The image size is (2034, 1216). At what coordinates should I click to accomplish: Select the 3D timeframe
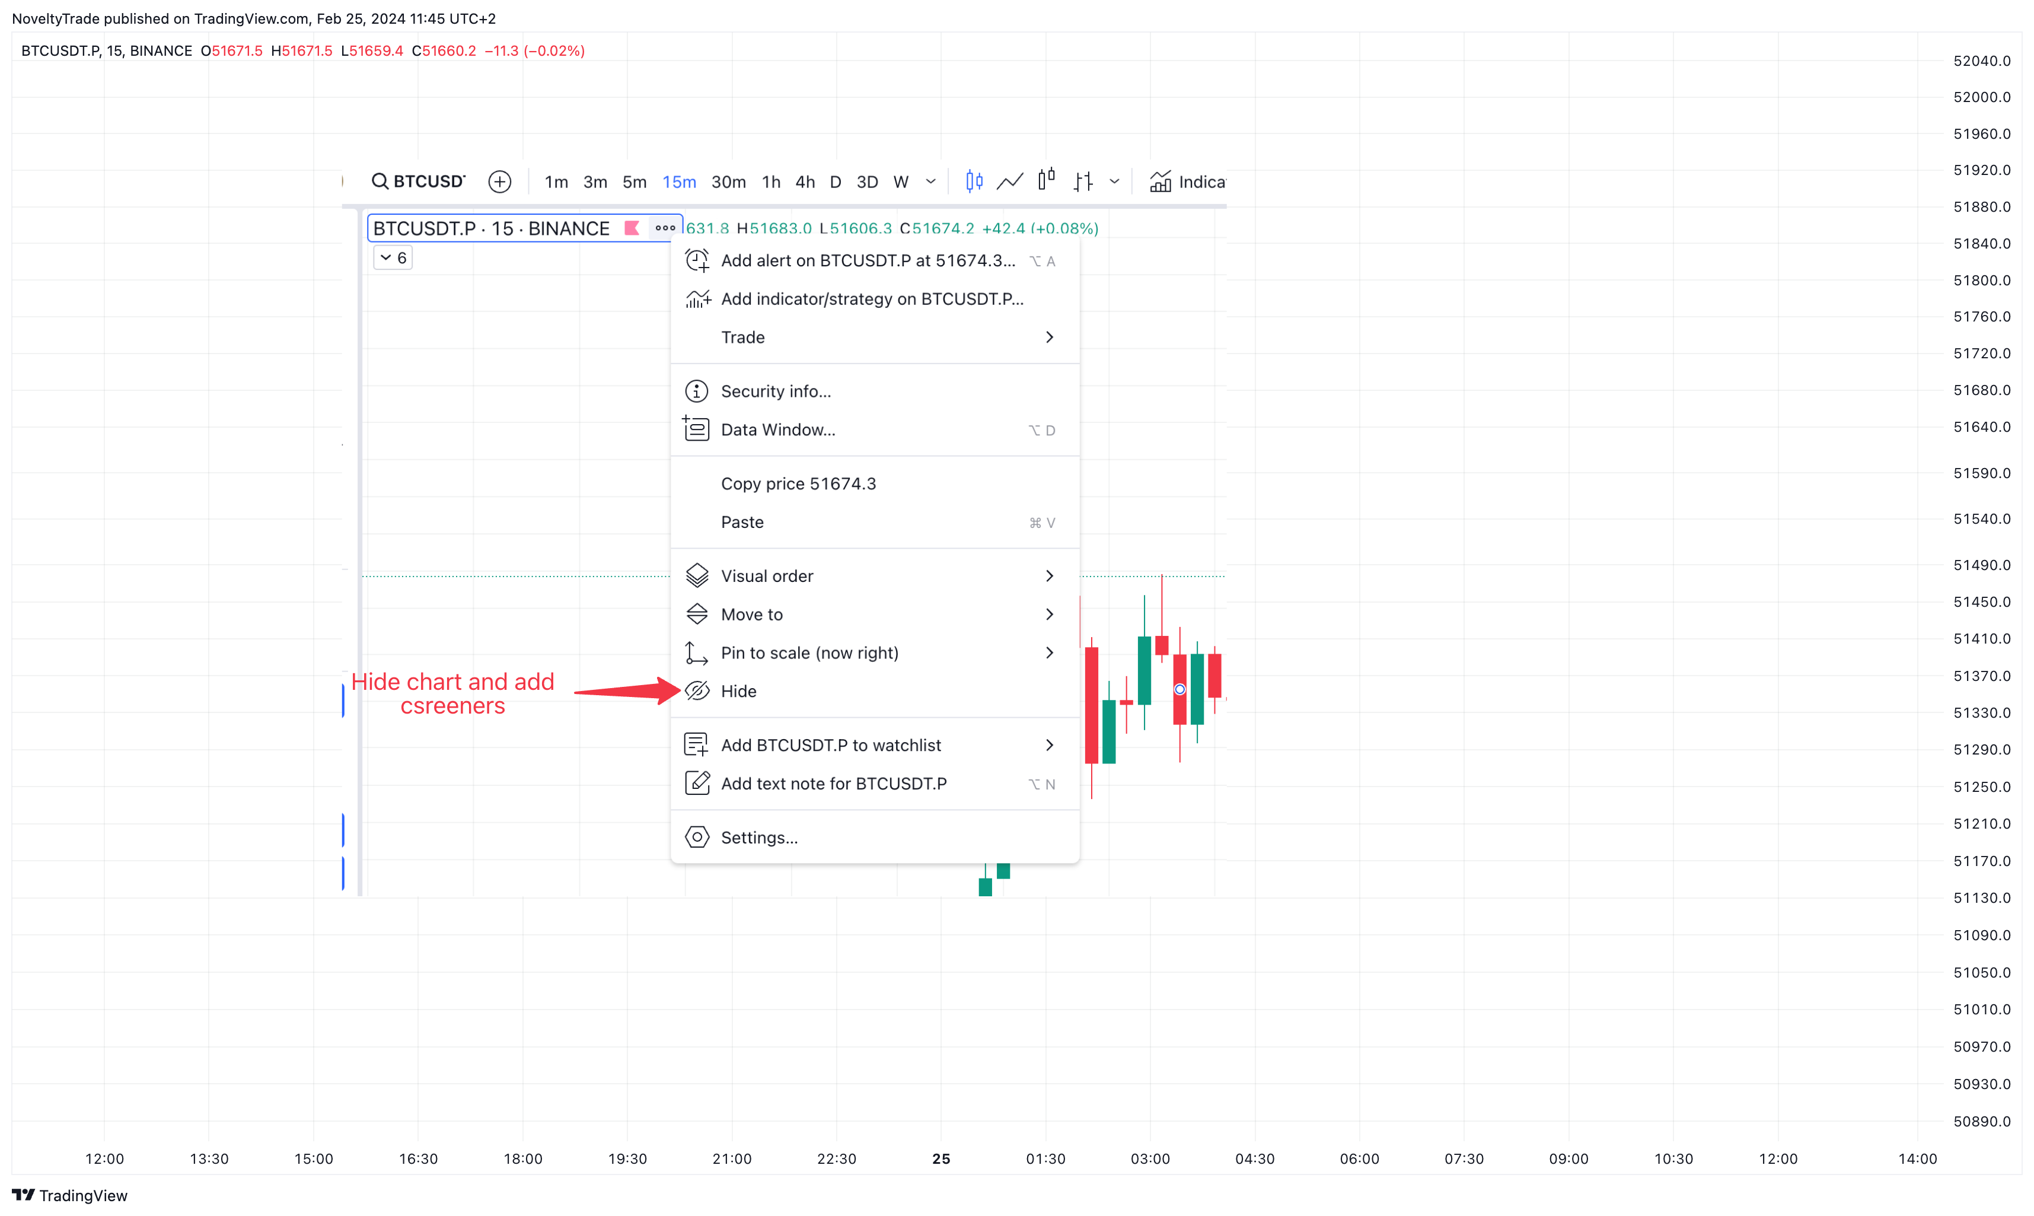click(867, 182)
